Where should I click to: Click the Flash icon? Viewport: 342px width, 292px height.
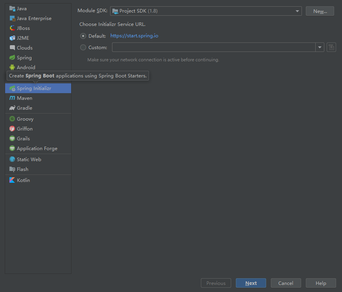12,169
